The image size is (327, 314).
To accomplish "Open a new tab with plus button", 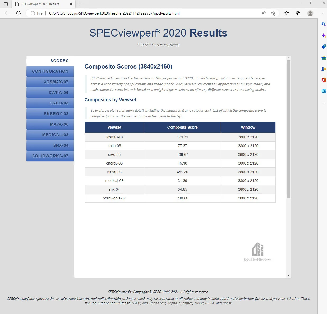I will (x=80, y=4).
